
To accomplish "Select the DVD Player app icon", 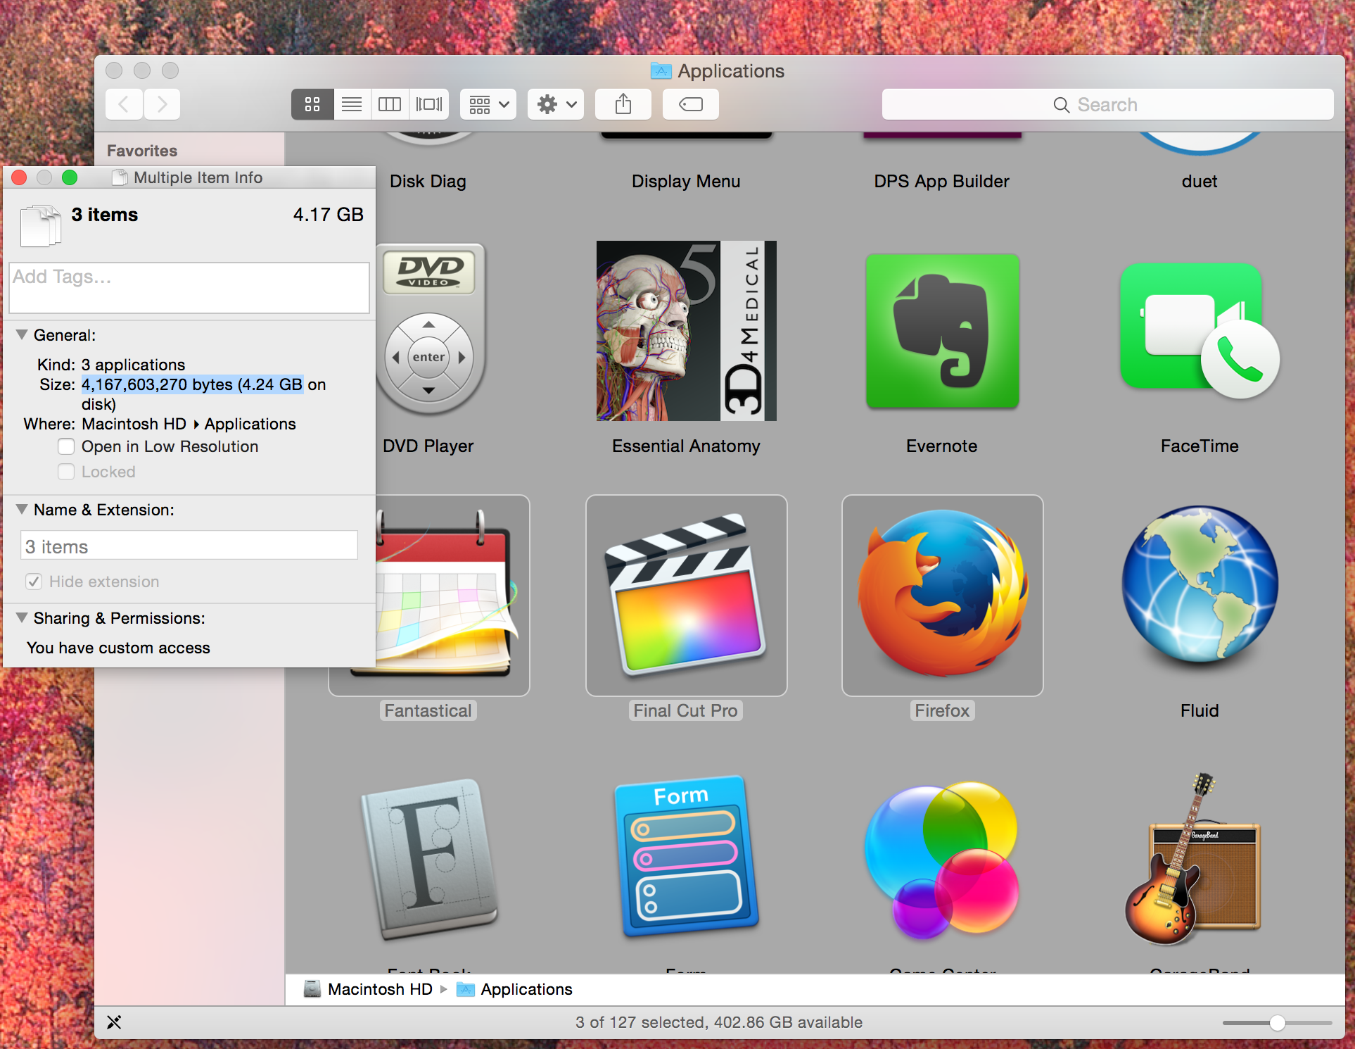I will [x=430, y=331].
